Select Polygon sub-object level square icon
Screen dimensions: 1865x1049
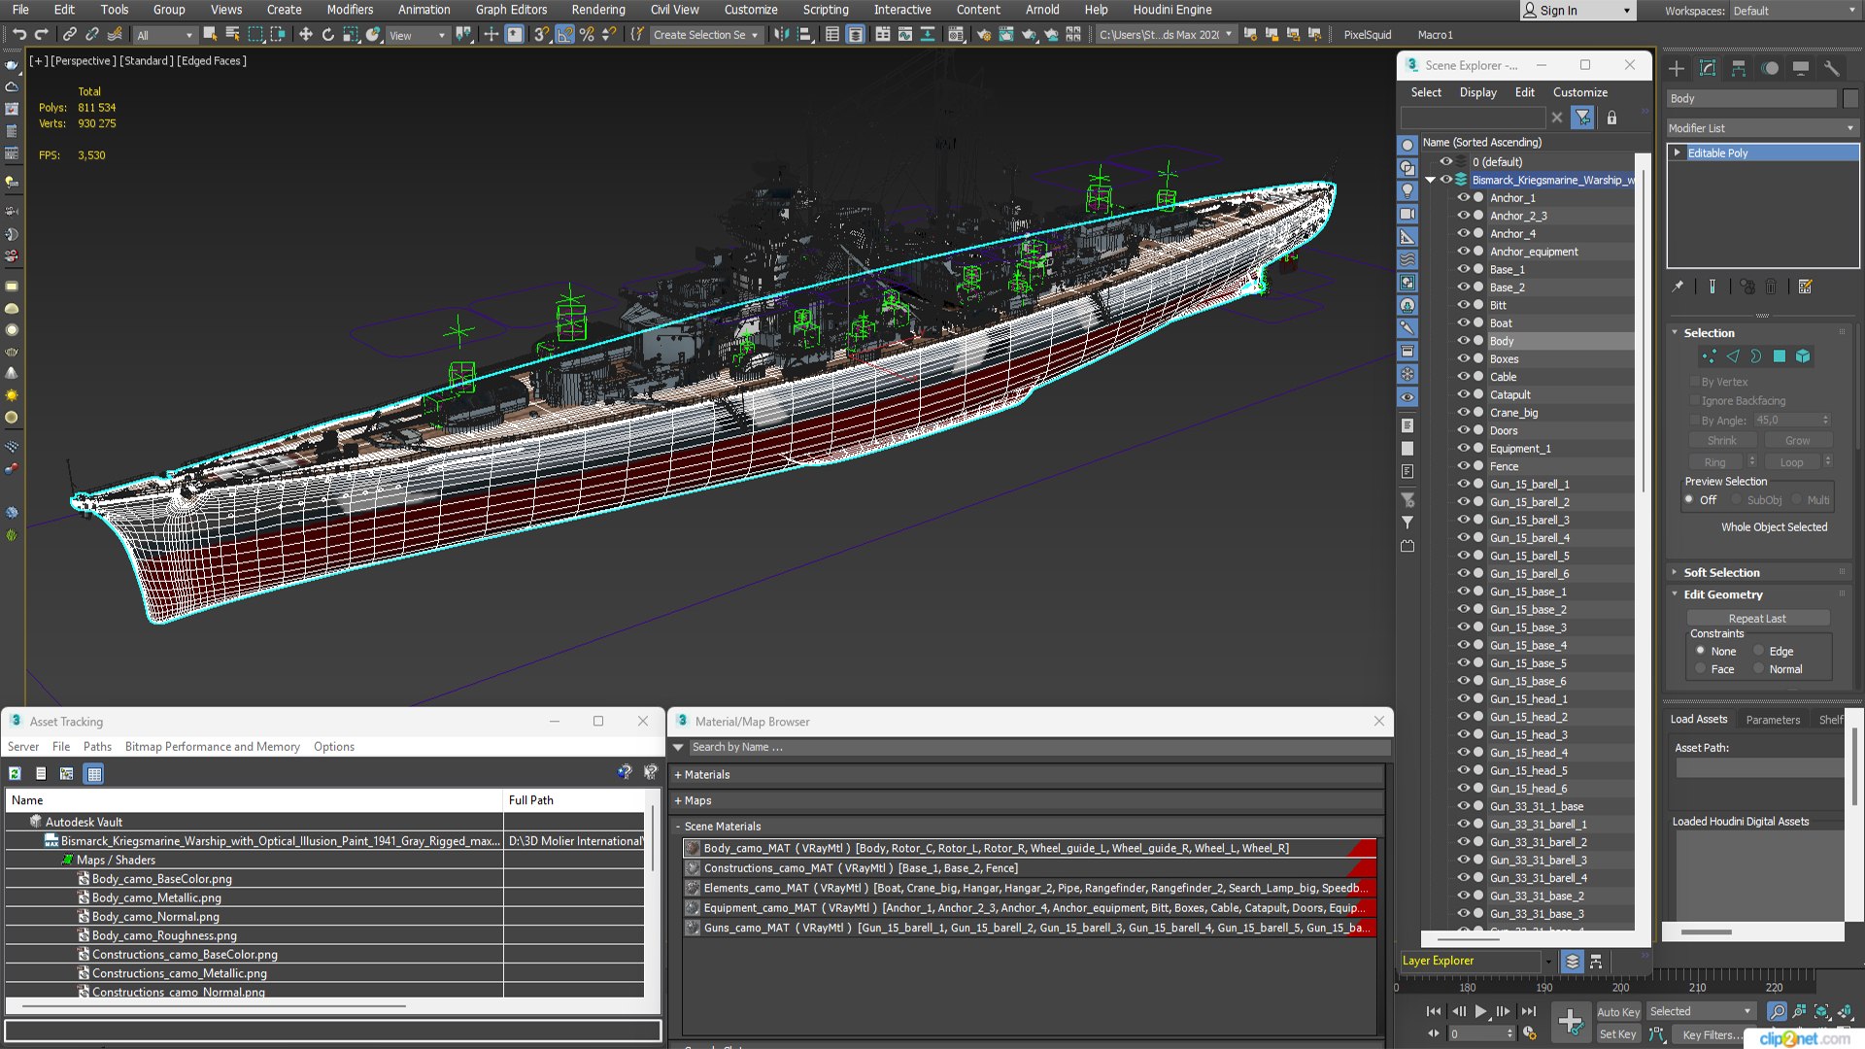tap(1780, 356)
